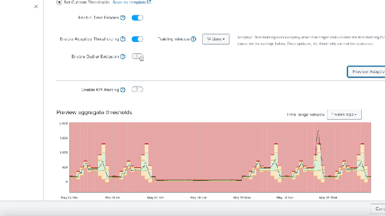385x216 pixels.
Task: Open the 14 days training window dropdown
Action: coord(216,39)
